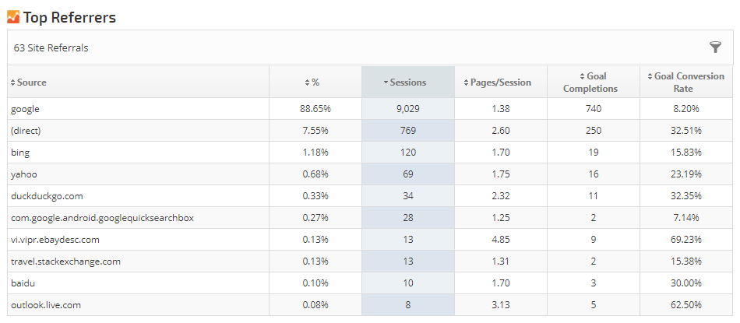Sort by Goal Conversion Rate header
This screenshot has height=323, width=740.
click(x=686, y=83)
